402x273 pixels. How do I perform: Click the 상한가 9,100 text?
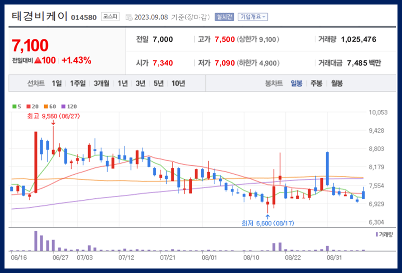[258, 39]
